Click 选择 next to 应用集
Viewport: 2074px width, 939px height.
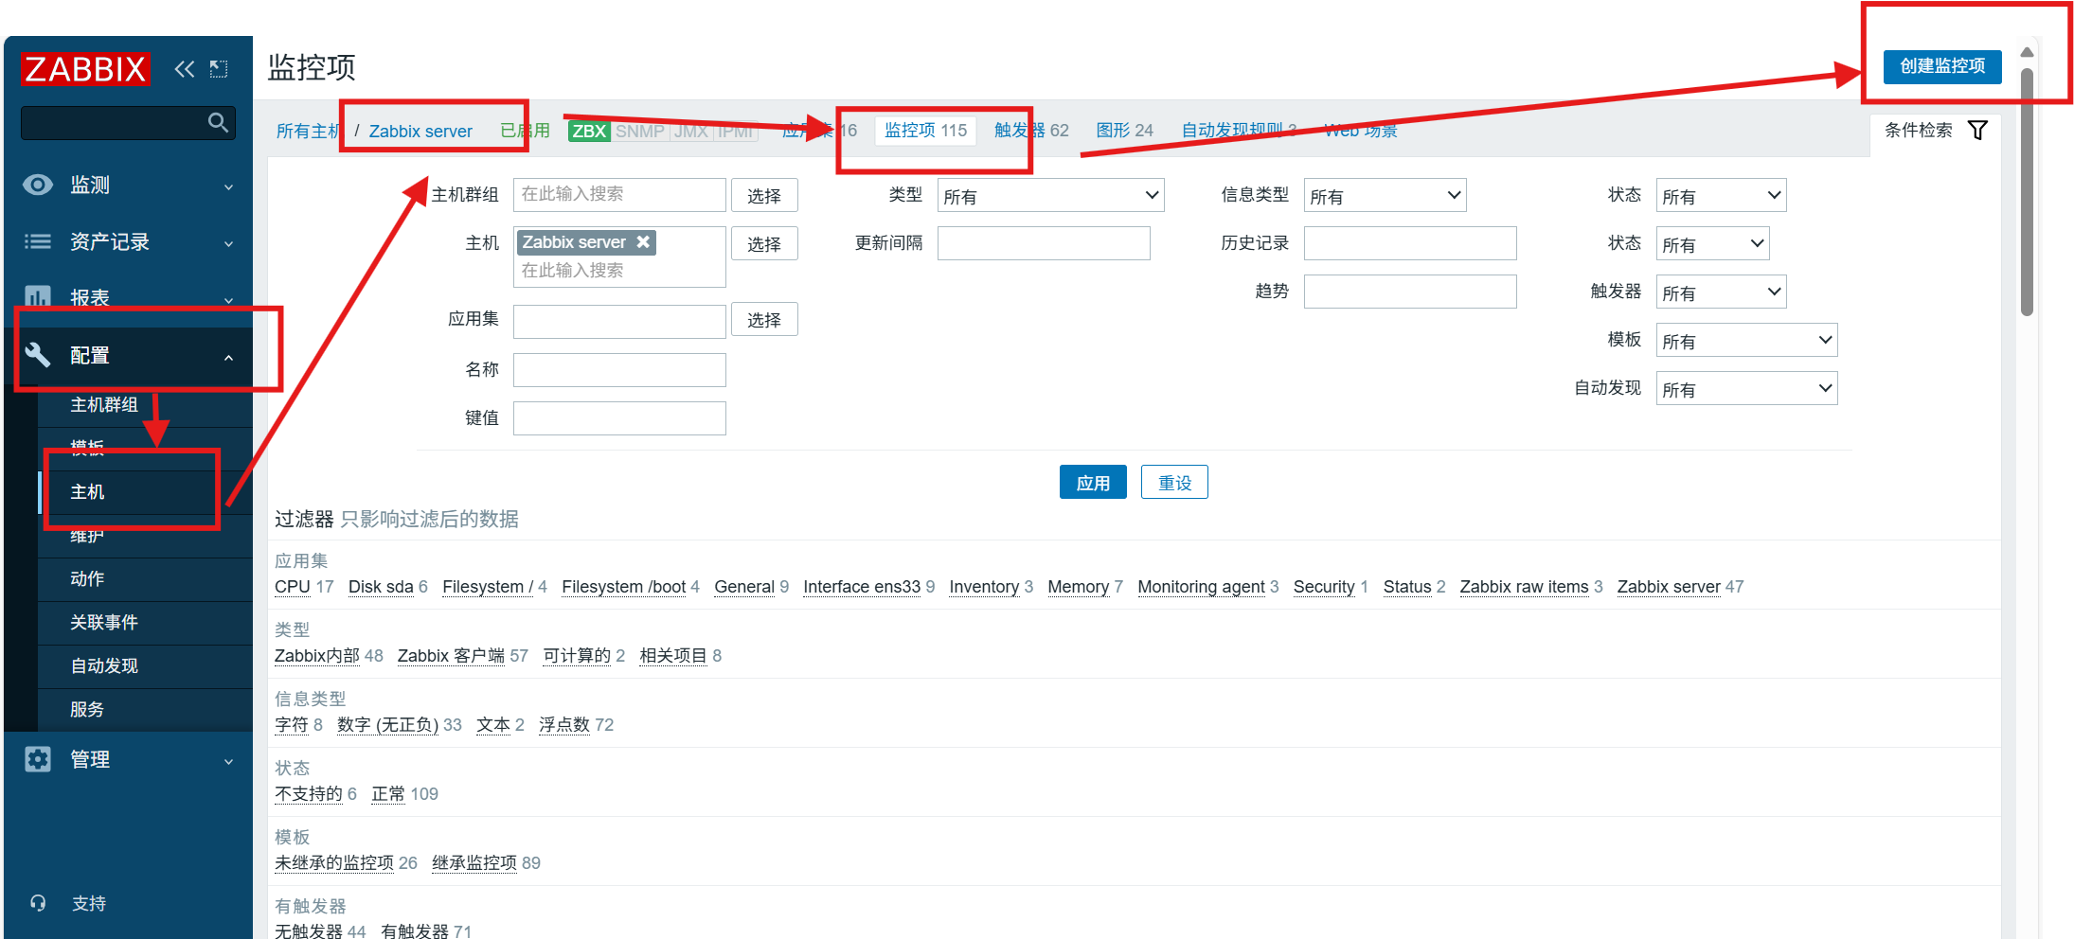[764, 320]
